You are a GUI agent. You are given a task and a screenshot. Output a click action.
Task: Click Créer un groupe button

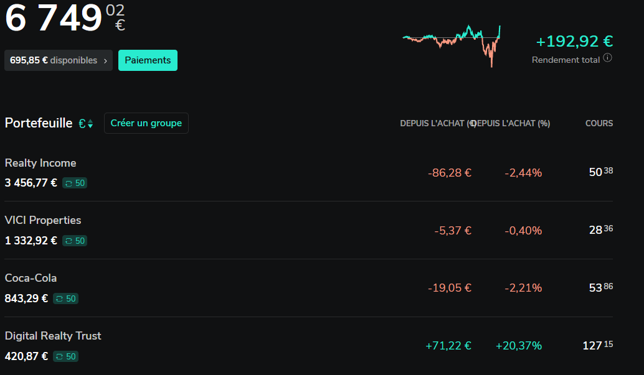coord(146,123)
